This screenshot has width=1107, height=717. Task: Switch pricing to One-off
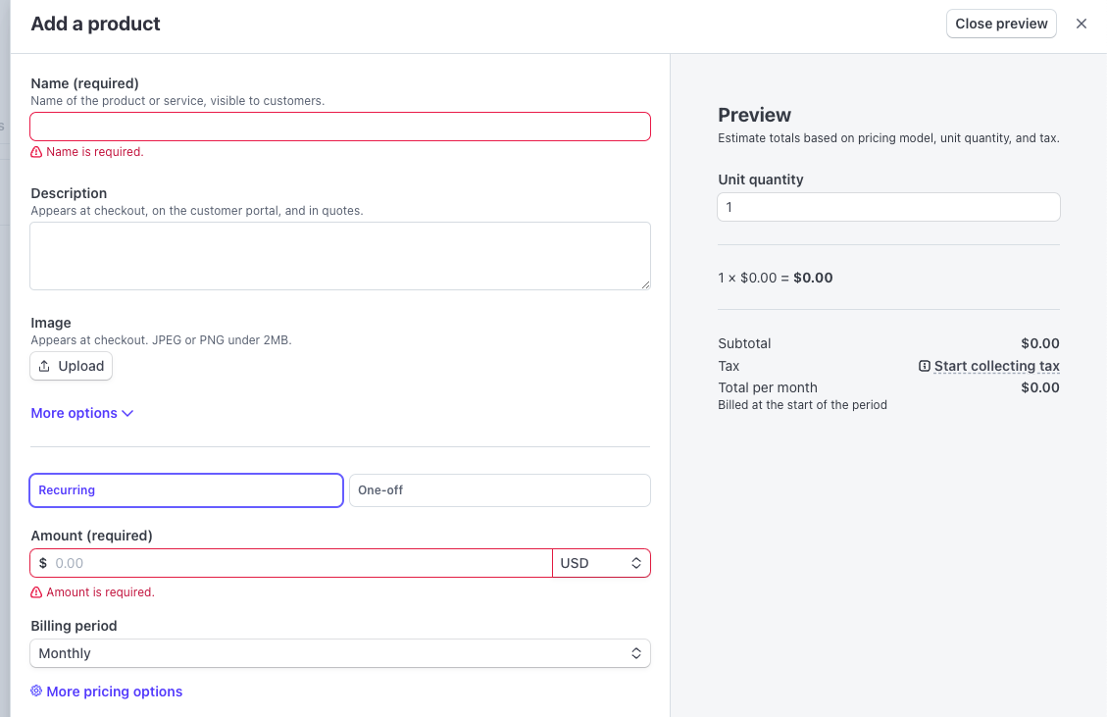[x=499, y=490]
